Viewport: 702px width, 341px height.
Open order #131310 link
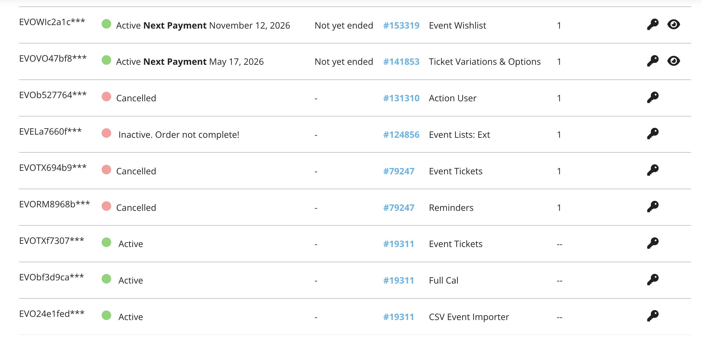point(401,98)
